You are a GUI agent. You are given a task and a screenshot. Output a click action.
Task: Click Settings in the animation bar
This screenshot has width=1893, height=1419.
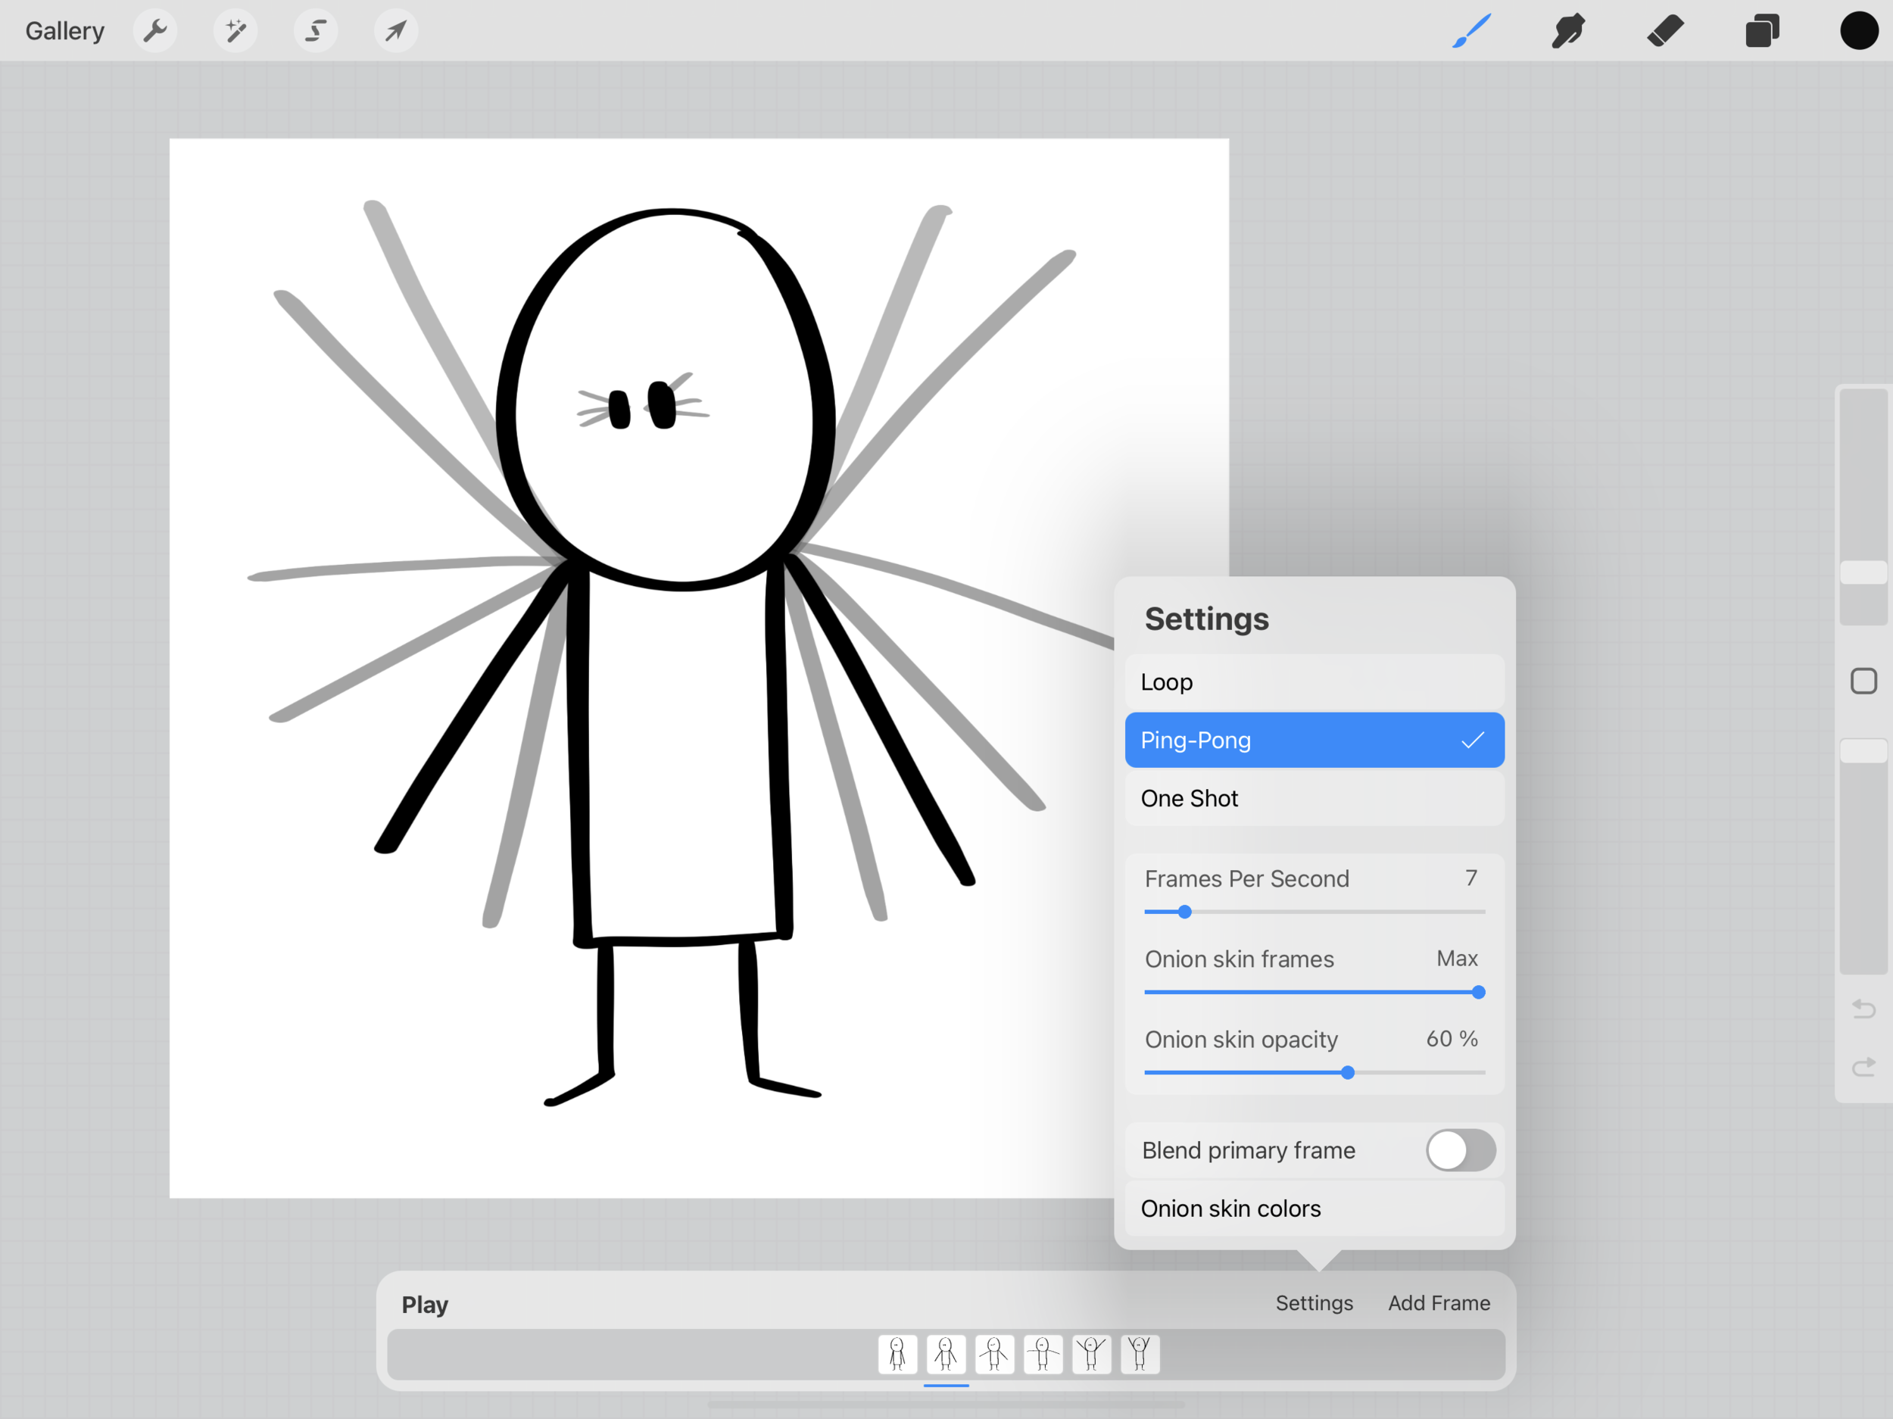coord(1314,1302)
